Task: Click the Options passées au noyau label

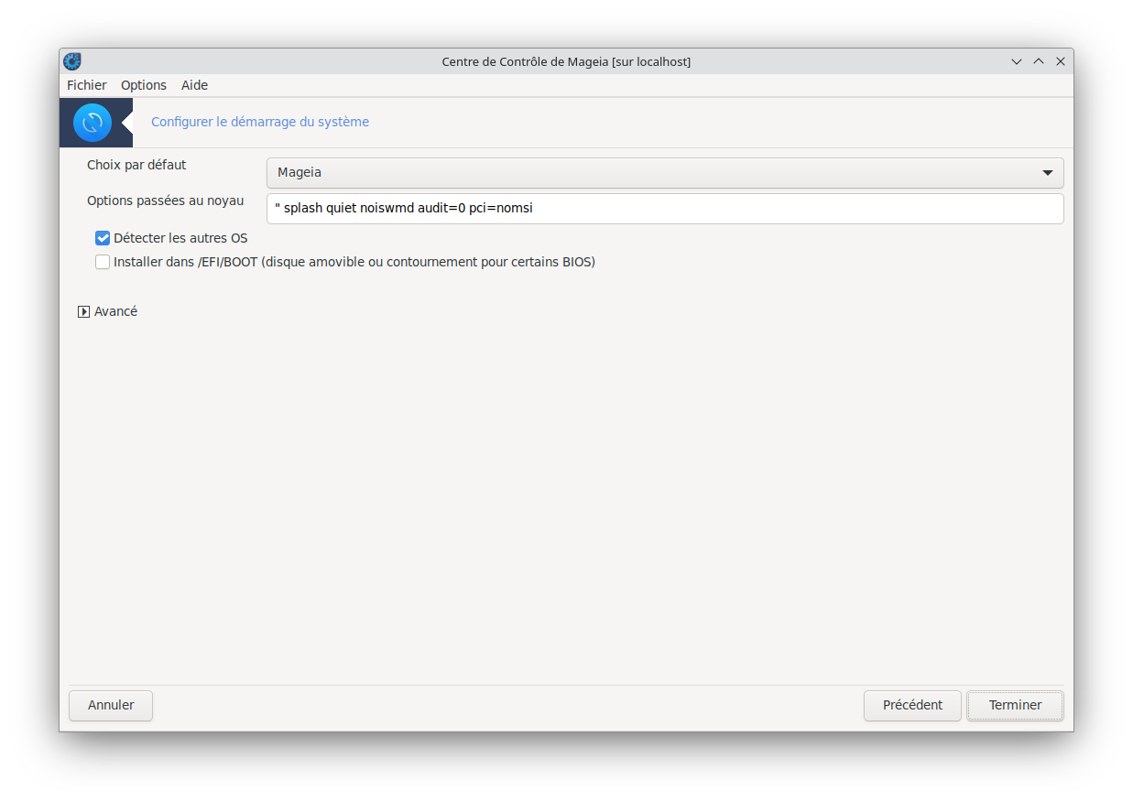Action: pos(165,200)
